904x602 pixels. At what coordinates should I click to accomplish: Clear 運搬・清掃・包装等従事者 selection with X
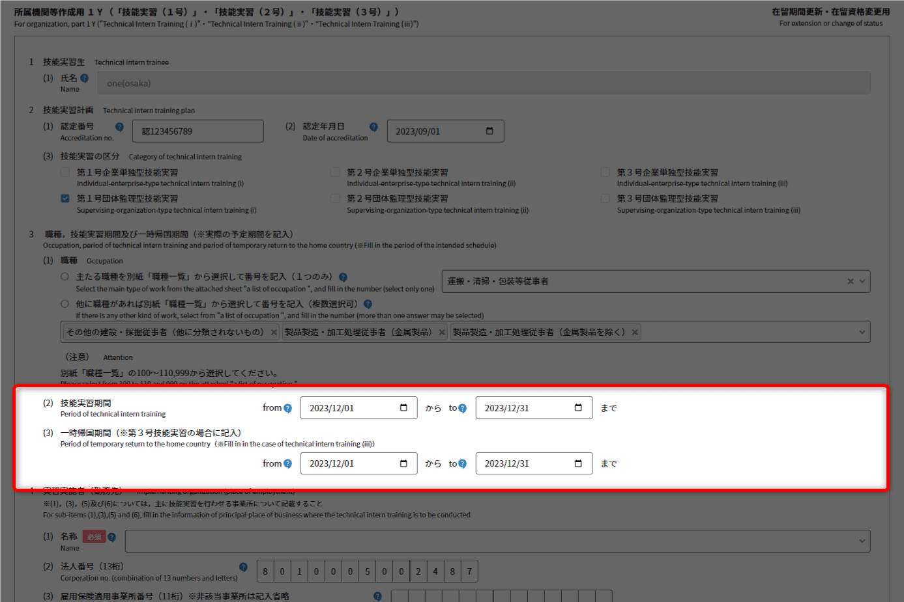click(x=850, y=281)
